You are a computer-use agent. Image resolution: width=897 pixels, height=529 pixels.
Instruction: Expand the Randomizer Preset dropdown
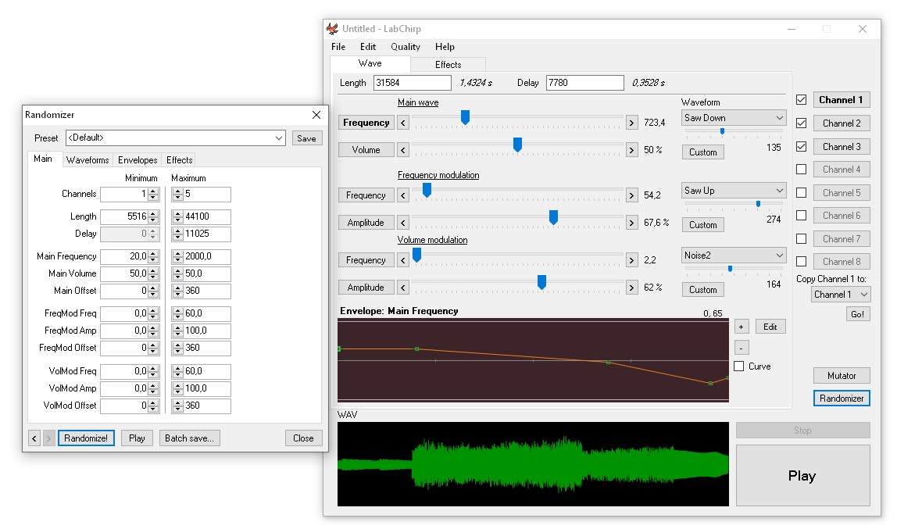pyautogui.click(x=280, y=138)
